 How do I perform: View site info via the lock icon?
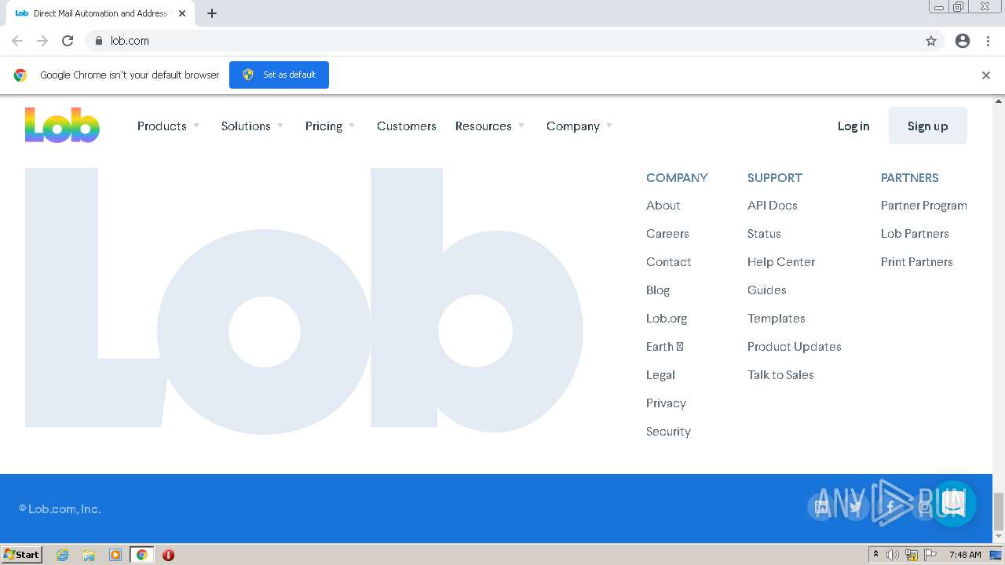click(98, 41)
